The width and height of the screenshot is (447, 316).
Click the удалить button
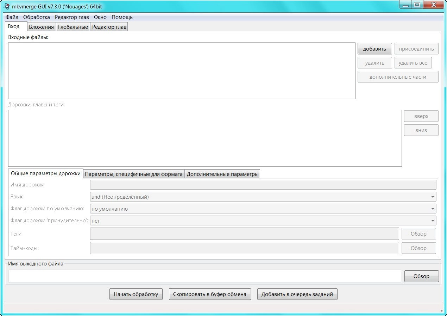pos(374,63)
